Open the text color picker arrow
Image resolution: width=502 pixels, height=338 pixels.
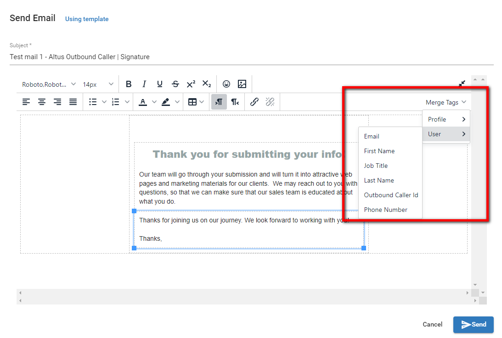pos(154,102)
